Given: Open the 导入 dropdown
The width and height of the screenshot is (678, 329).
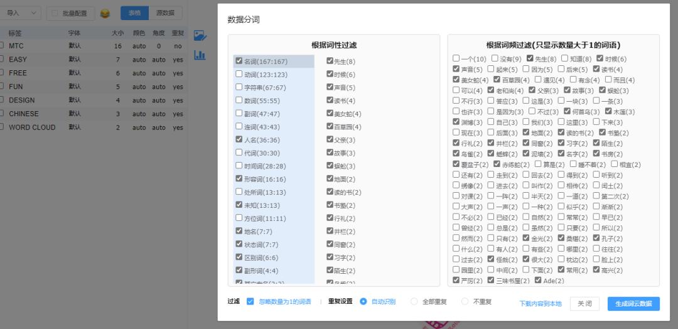Looking at the screenshot, I should 21,13.
